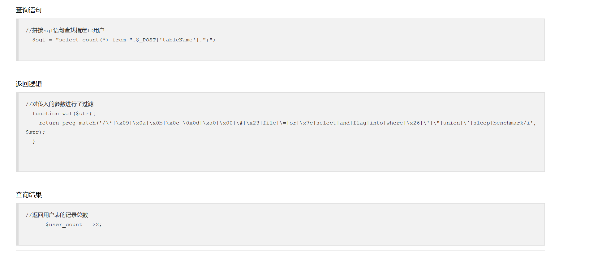Click the word select in preg_match pattern

tap(326, 123)
